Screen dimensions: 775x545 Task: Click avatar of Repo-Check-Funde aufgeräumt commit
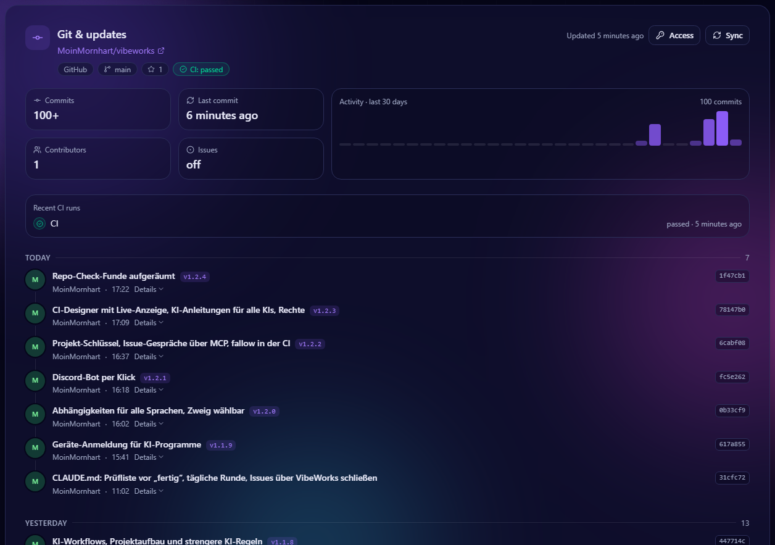(x=35, y=280)
